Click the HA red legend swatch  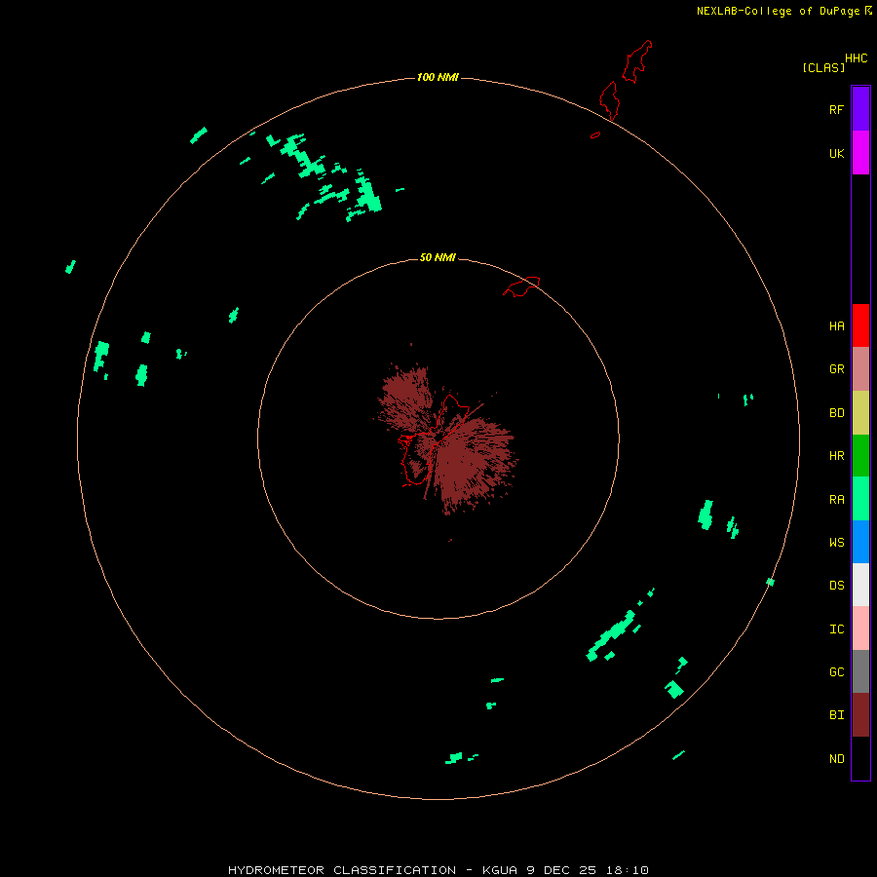(x=860, y=325)
